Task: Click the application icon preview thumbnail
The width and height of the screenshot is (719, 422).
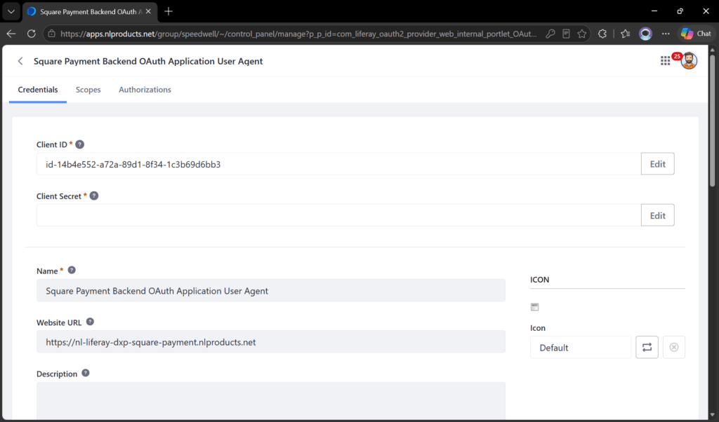Action: click(x=534, y=306)
